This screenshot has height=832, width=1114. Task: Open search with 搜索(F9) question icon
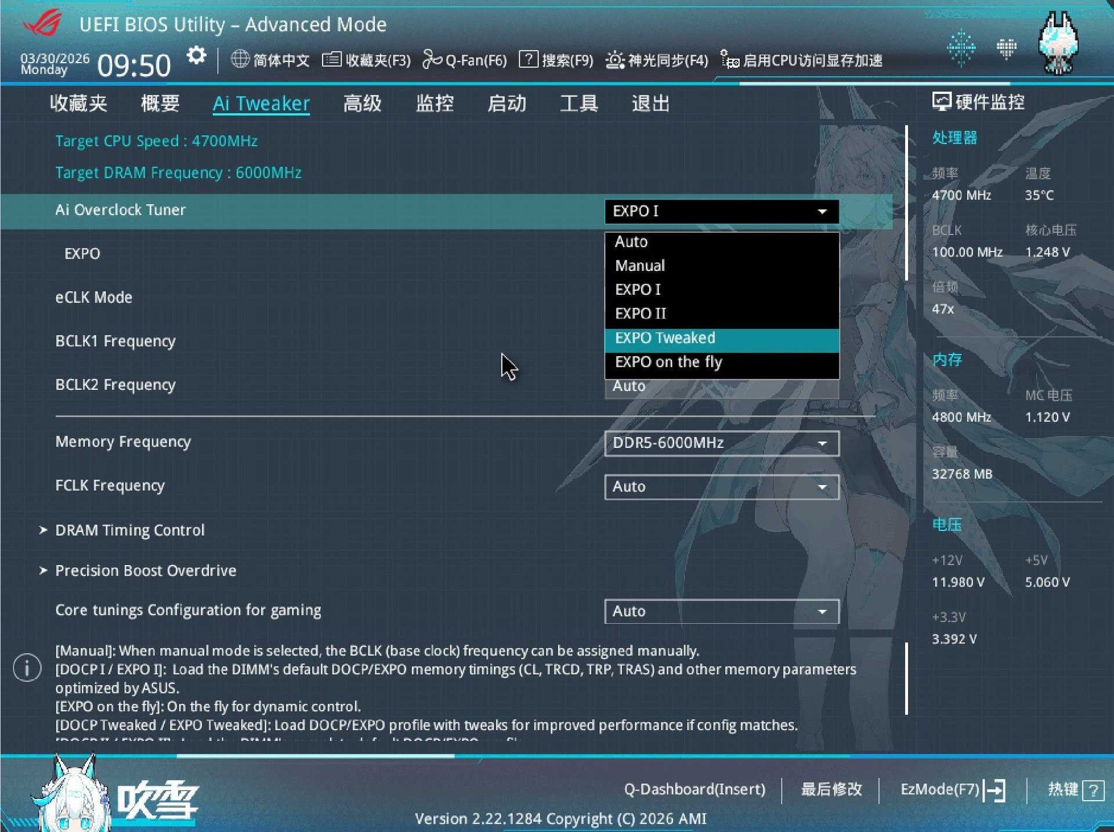(528, 59)
